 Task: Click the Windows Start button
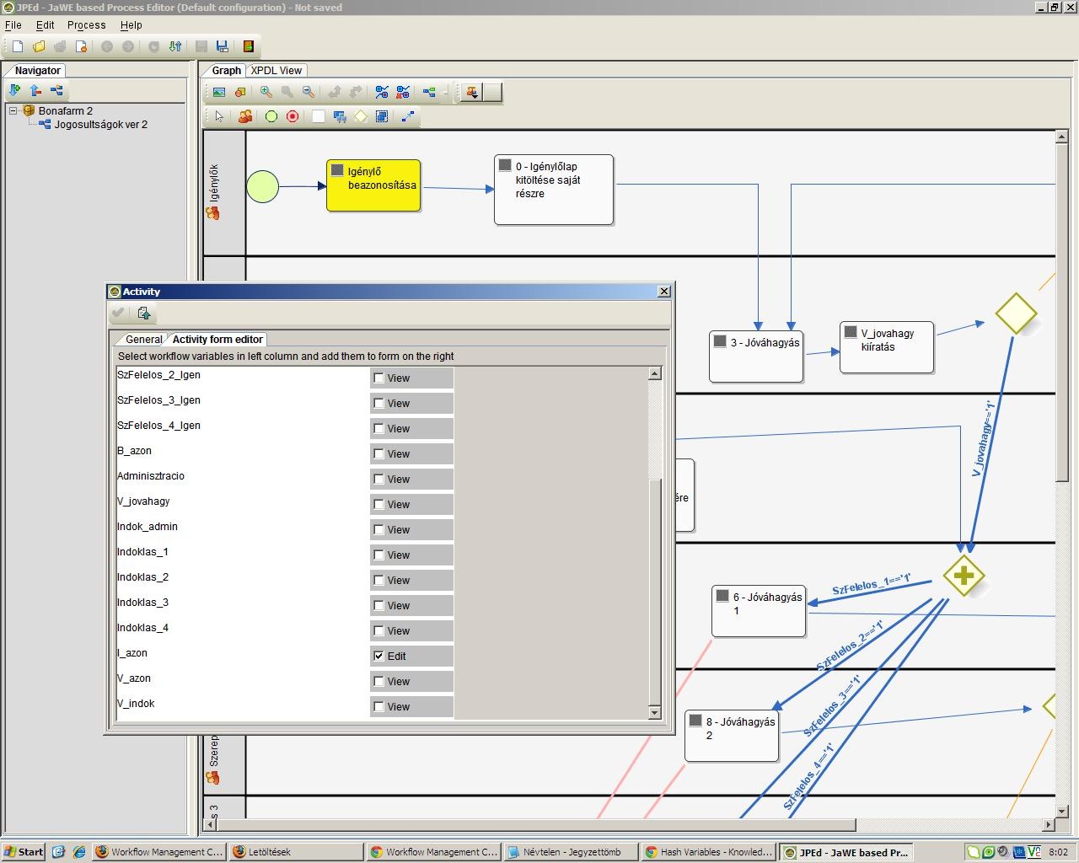24,852
